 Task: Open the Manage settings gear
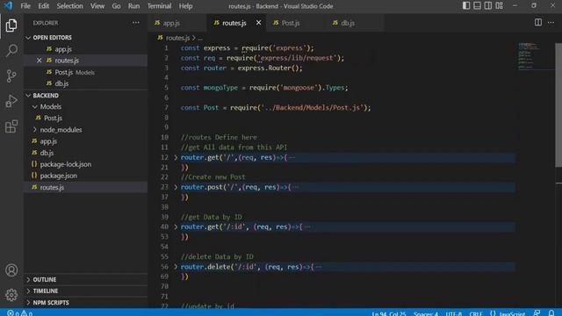11,295
